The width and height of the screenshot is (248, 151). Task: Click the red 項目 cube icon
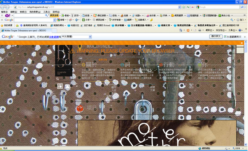tap(80, 108)
